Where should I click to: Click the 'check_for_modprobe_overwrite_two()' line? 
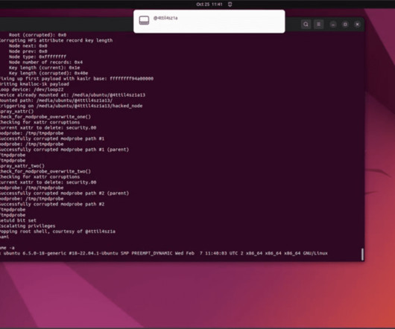click(45, 171)
